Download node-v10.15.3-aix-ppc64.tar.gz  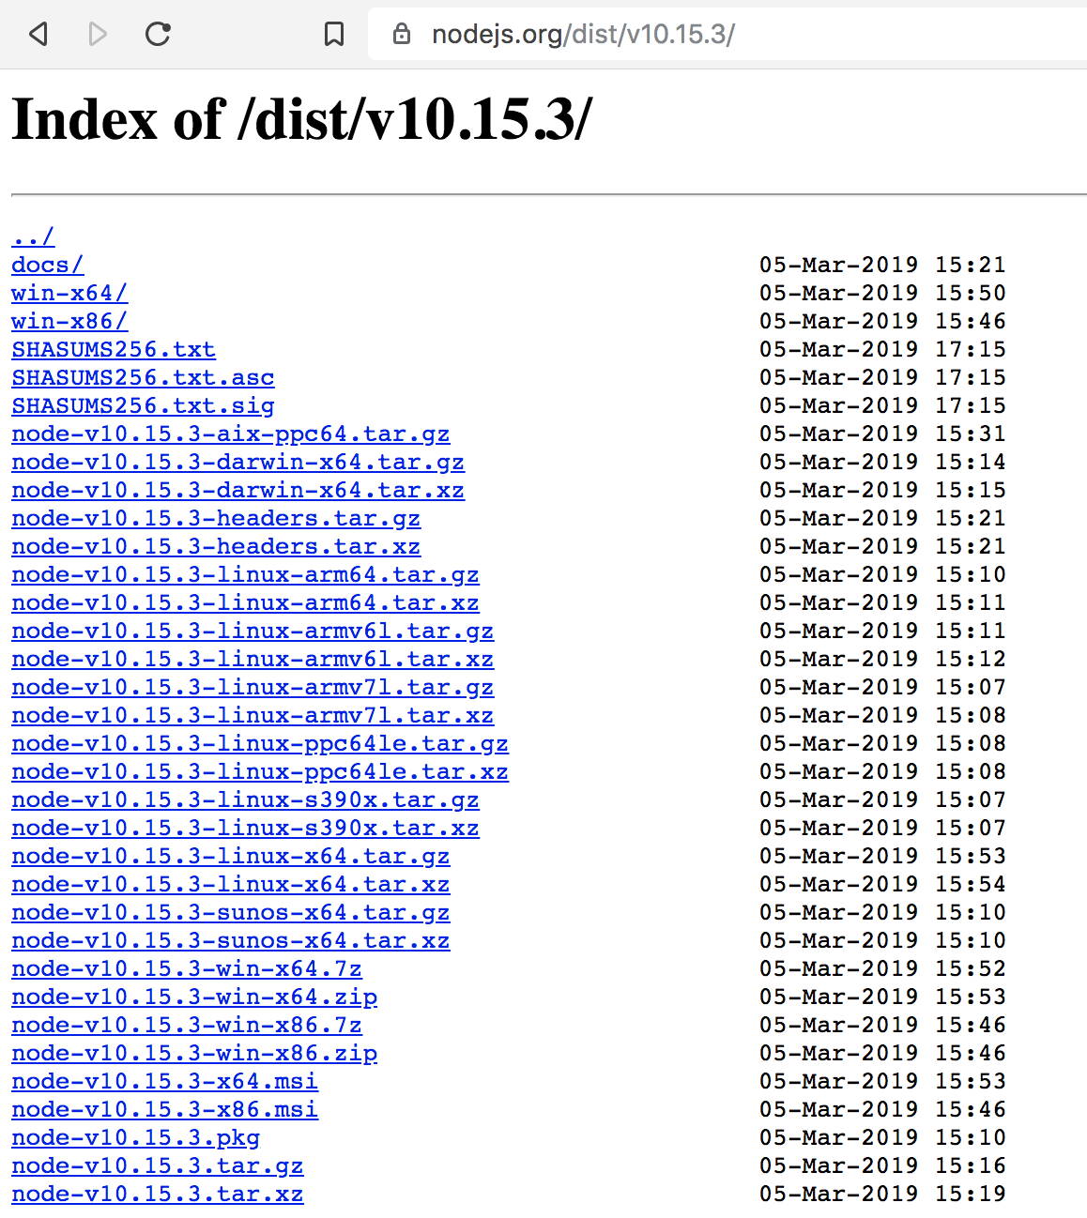(x=231, y=434)
